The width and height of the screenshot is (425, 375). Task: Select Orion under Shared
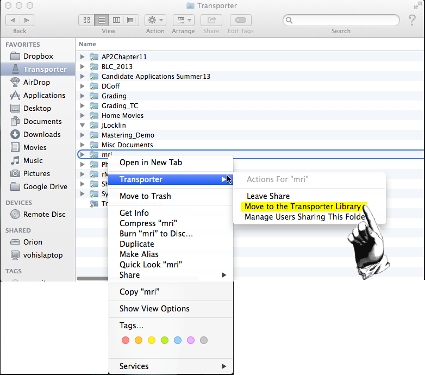38,242
